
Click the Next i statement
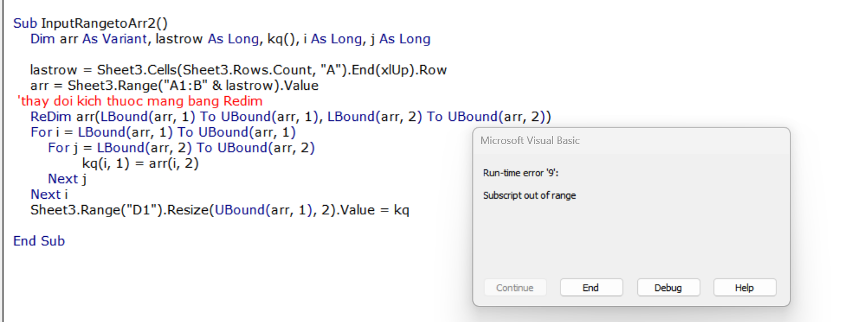(49, 195)
